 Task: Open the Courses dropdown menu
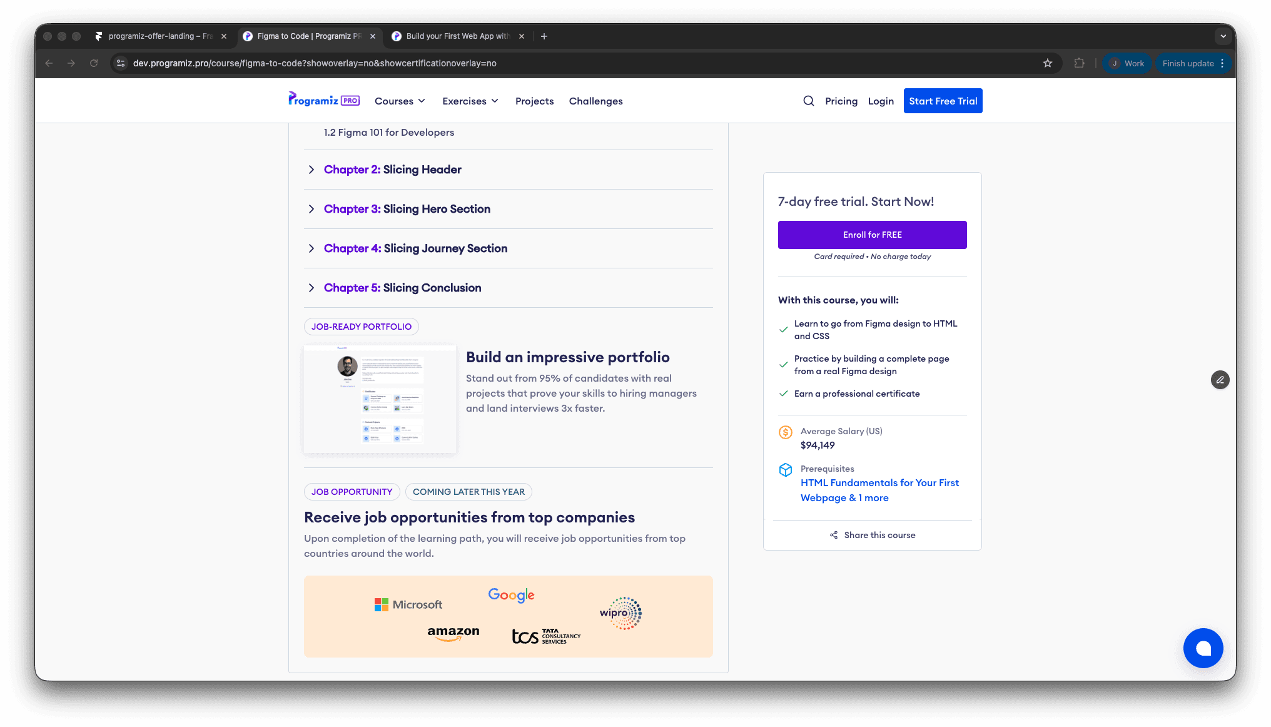(x=400, y=101)
